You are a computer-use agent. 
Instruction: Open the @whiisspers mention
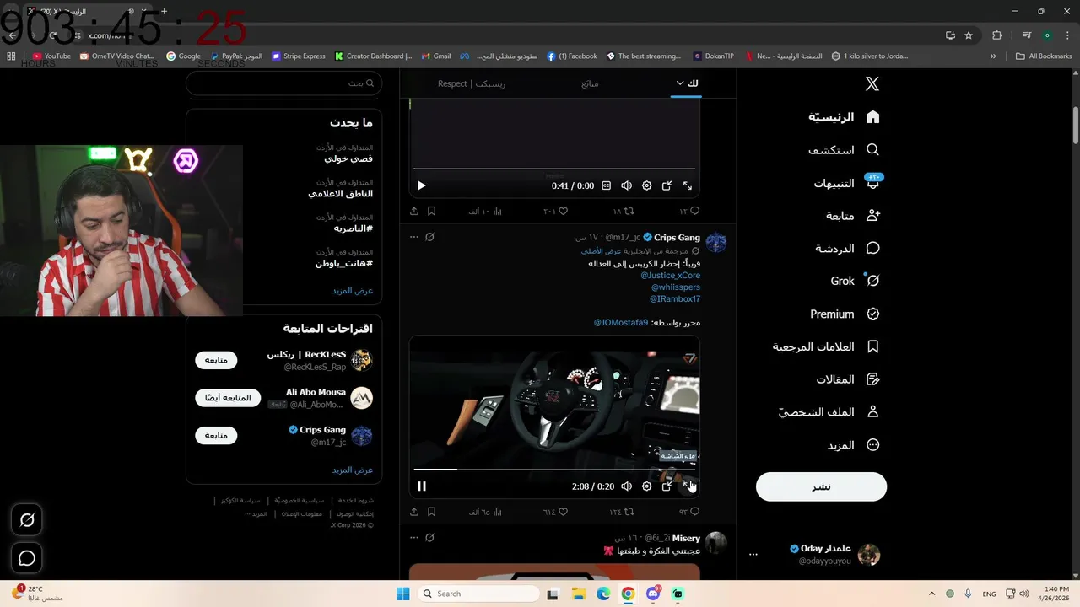[676, 287]
